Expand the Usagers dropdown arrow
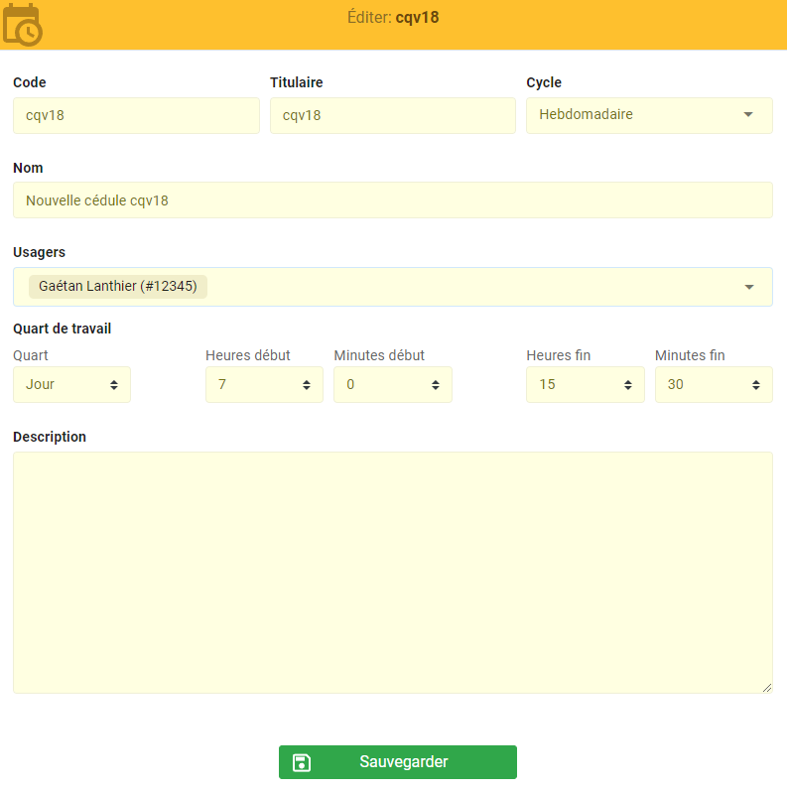 click(749, 287)
